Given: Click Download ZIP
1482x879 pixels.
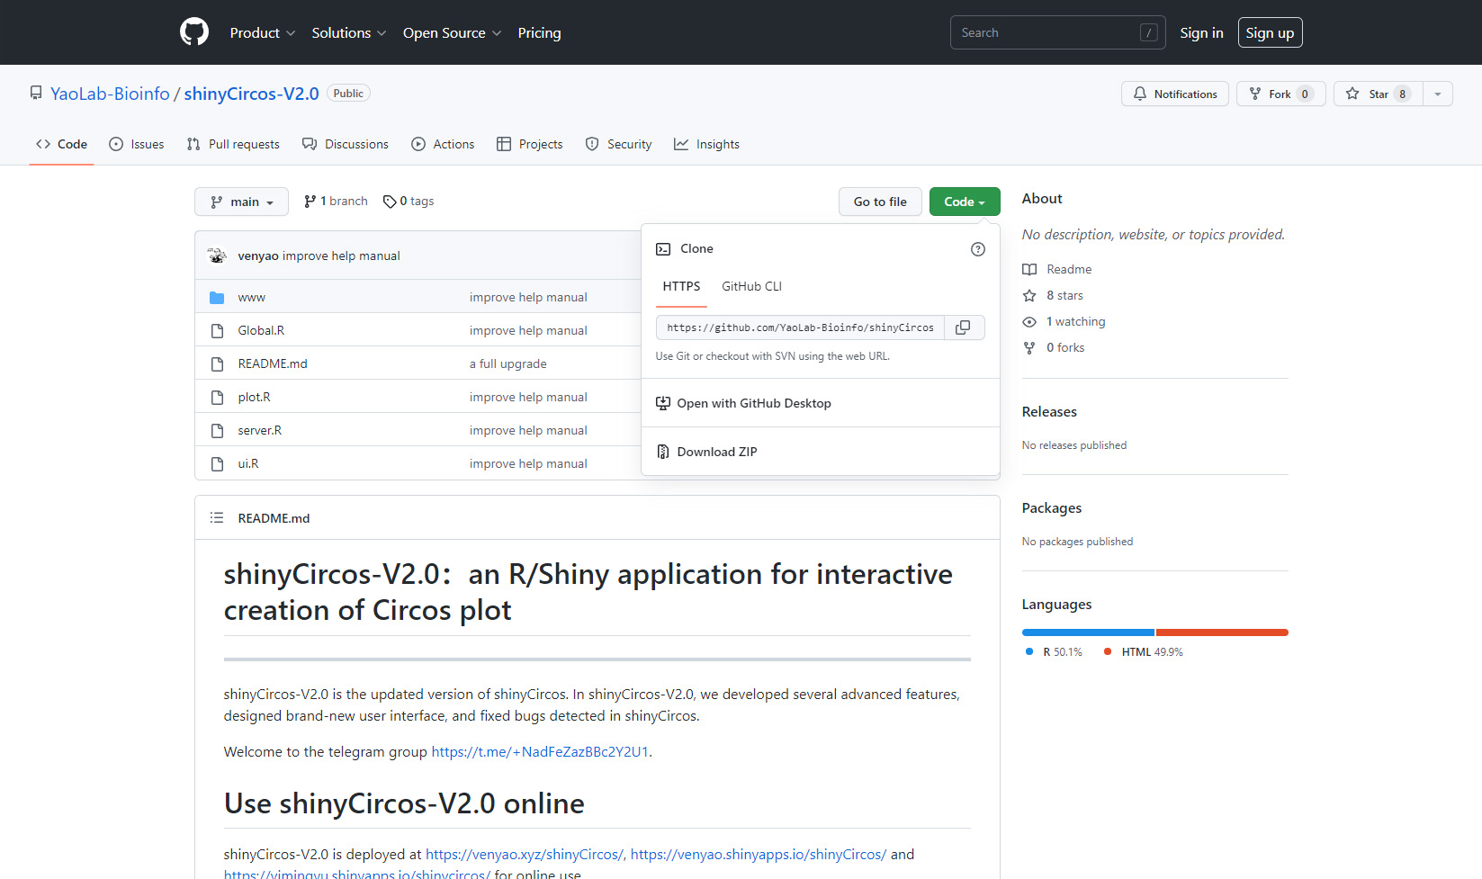Looking at the screenshot, I should tap(716, 452).
